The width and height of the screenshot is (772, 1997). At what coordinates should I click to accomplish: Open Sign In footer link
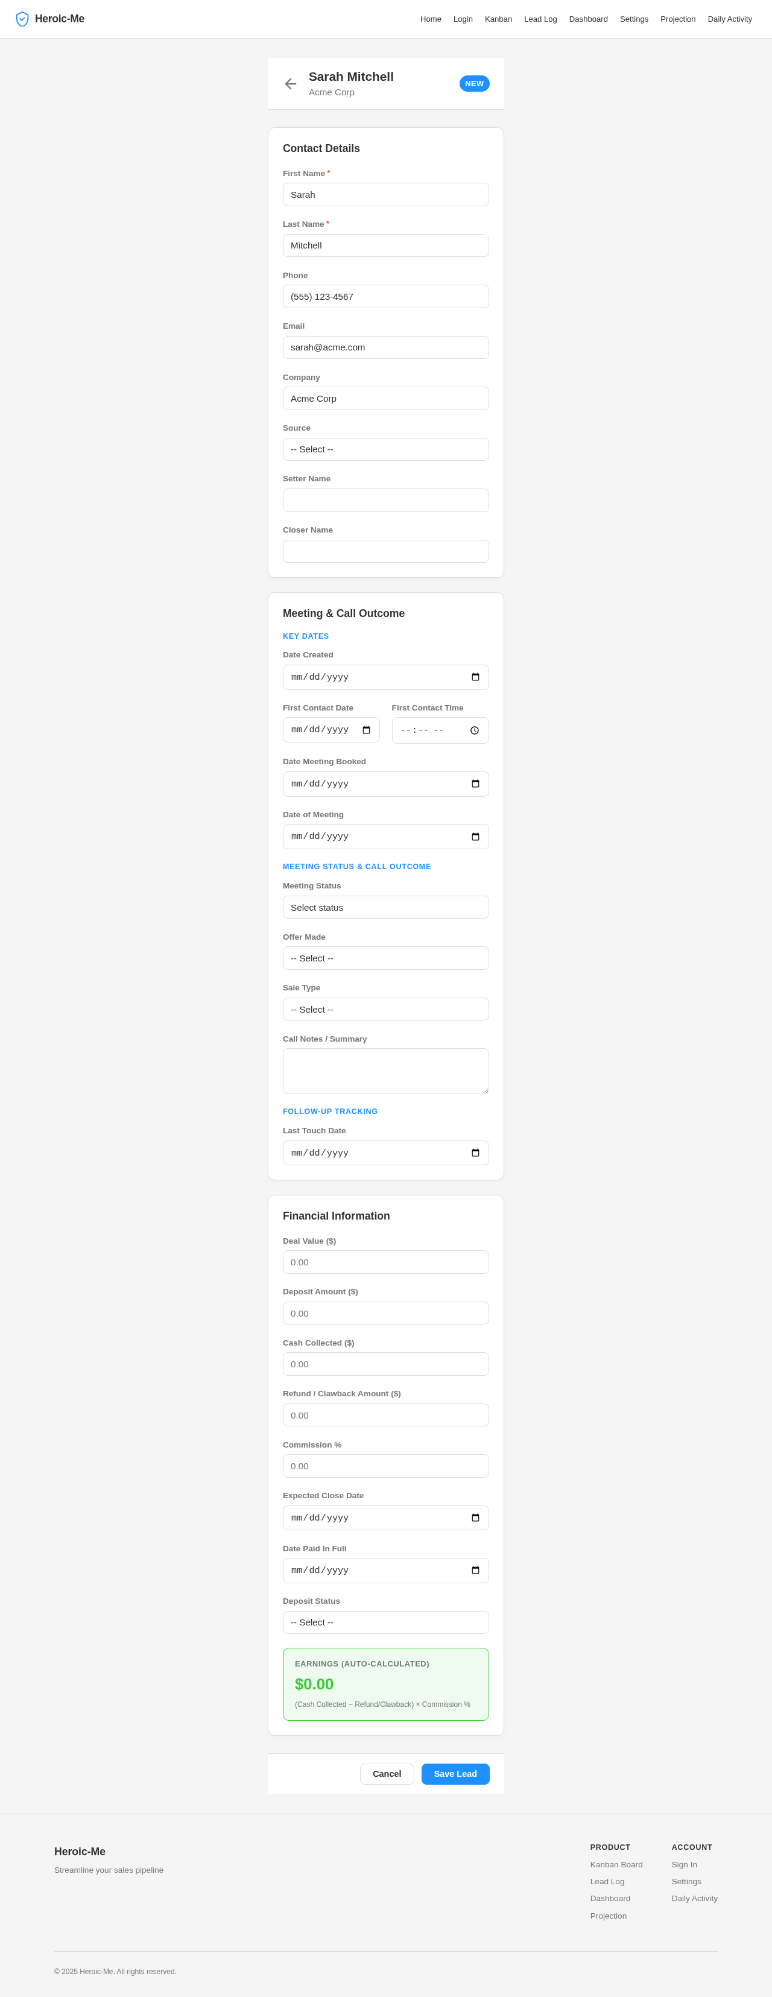[685, 1864]
